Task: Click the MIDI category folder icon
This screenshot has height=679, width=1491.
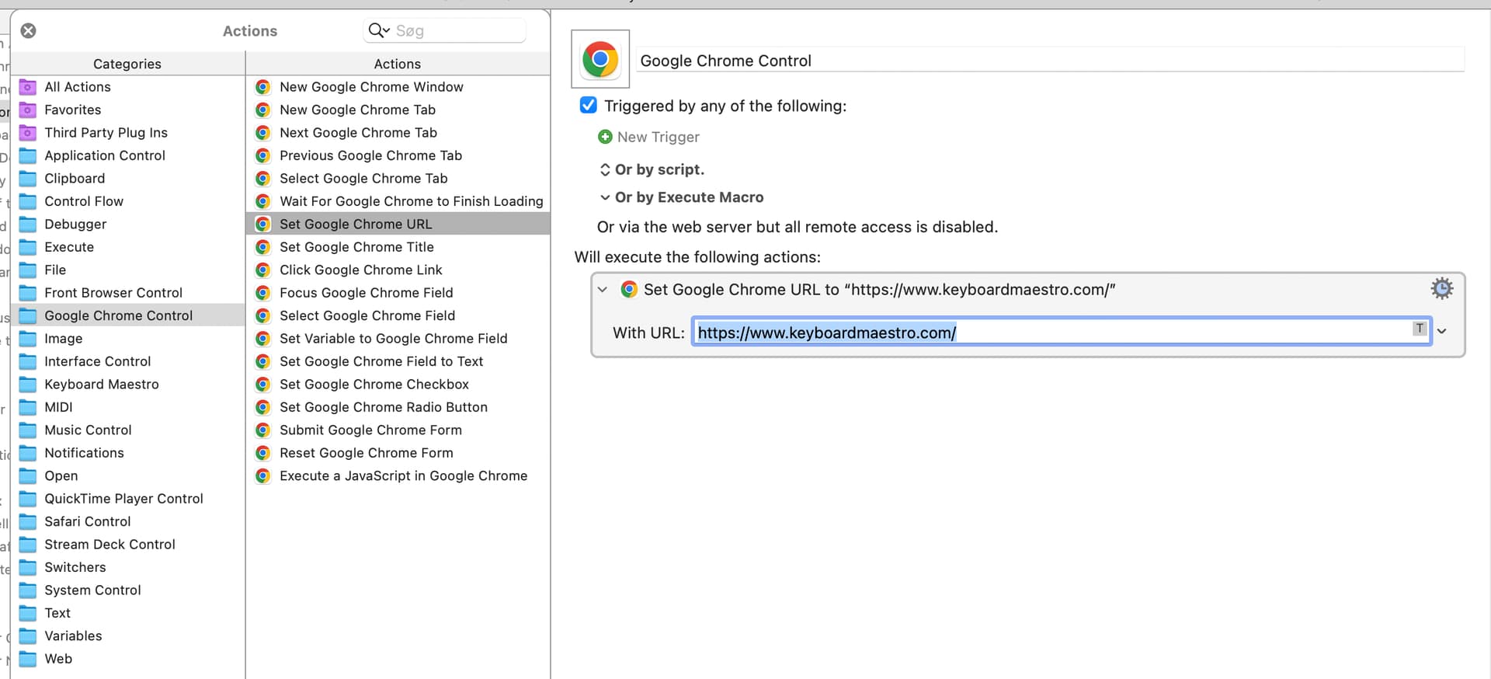Action: (x=28, y=407)
